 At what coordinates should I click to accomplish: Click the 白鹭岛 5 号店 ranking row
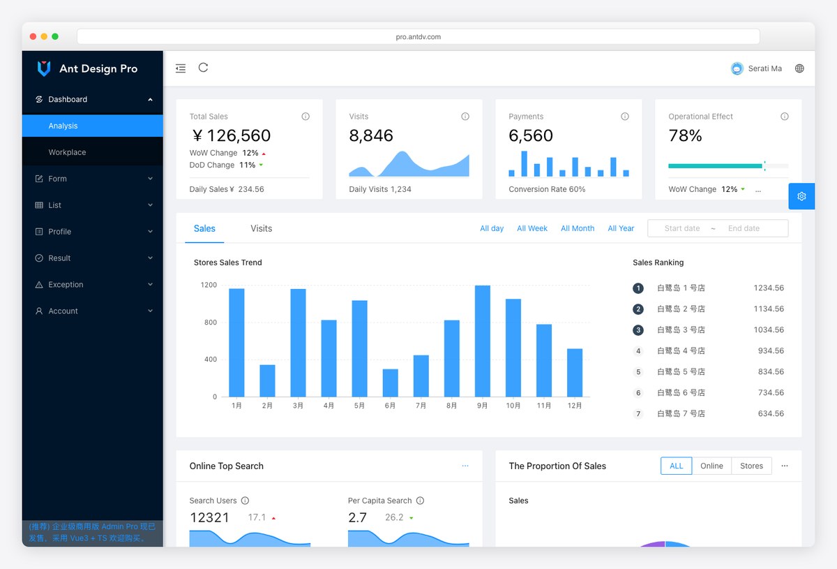[708, 371]
